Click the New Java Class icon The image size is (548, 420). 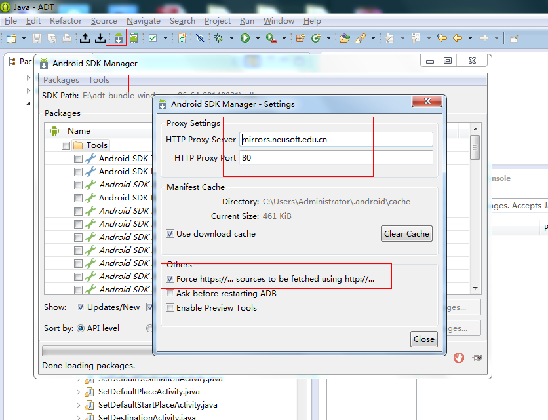coord(316,38)
